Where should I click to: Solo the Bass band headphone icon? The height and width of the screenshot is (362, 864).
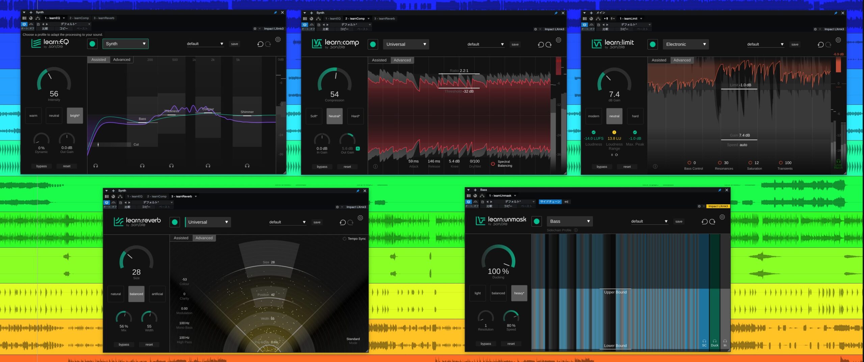(x=142, y=166)
